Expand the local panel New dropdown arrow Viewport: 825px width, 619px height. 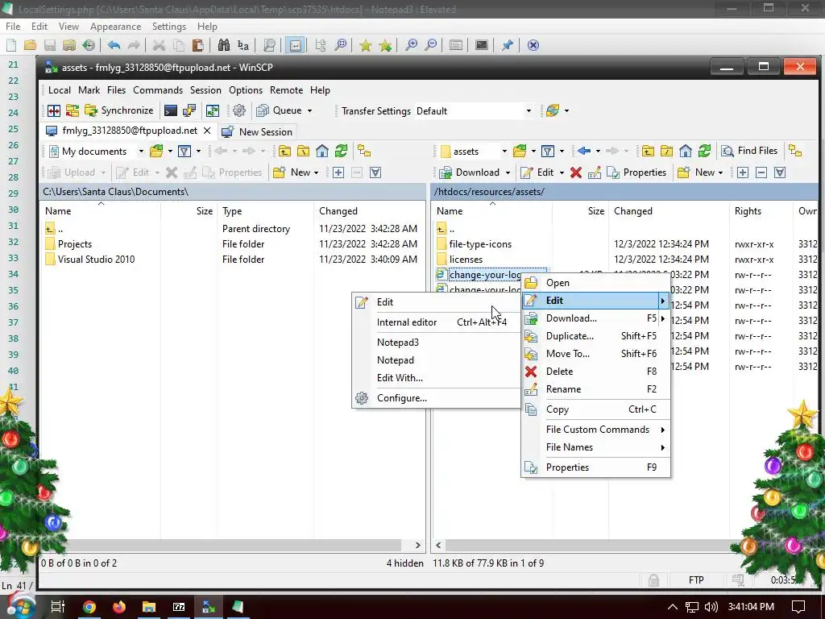click(316, 172)
